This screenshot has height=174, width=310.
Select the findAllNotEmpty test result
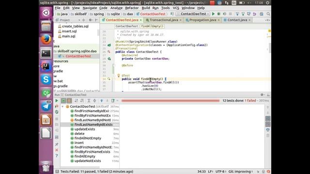[x=88, y=138]
